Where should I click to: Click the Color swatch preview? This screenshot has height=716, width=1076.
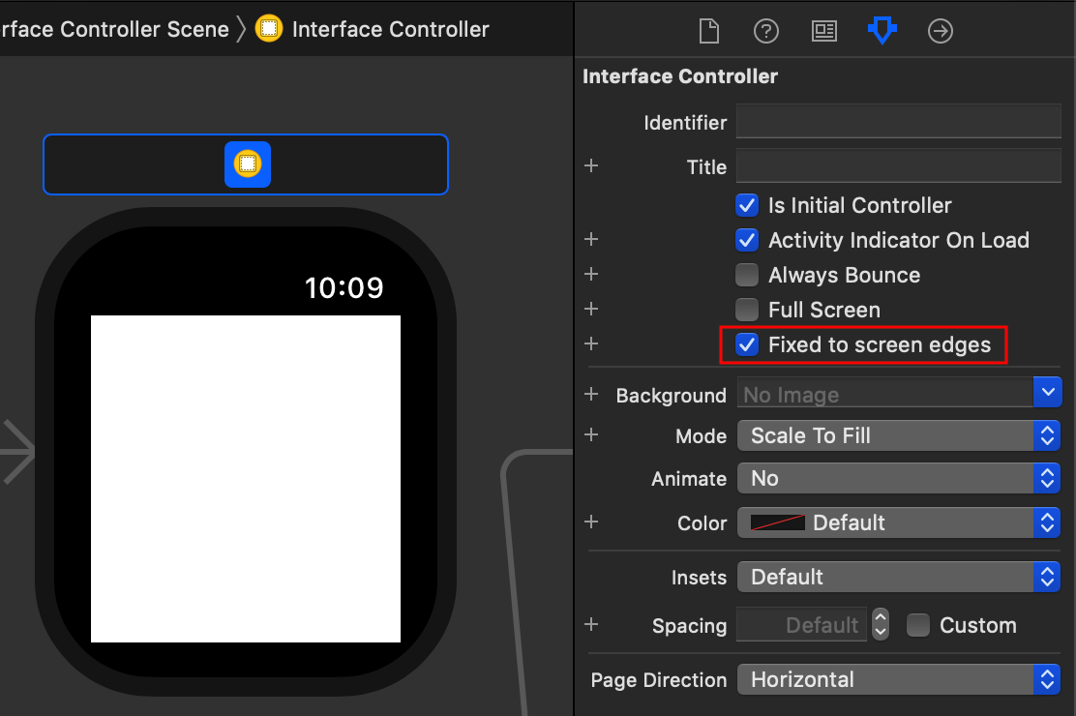click(778, 522)
